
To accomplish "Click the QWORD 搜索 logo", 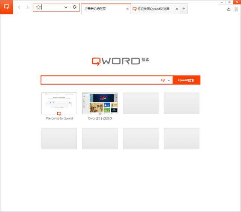I will pos(120,61).
